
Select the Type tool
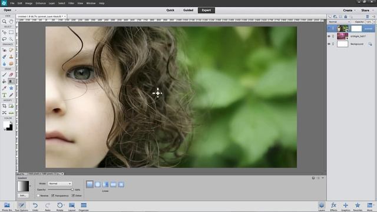tap(4, 95)
